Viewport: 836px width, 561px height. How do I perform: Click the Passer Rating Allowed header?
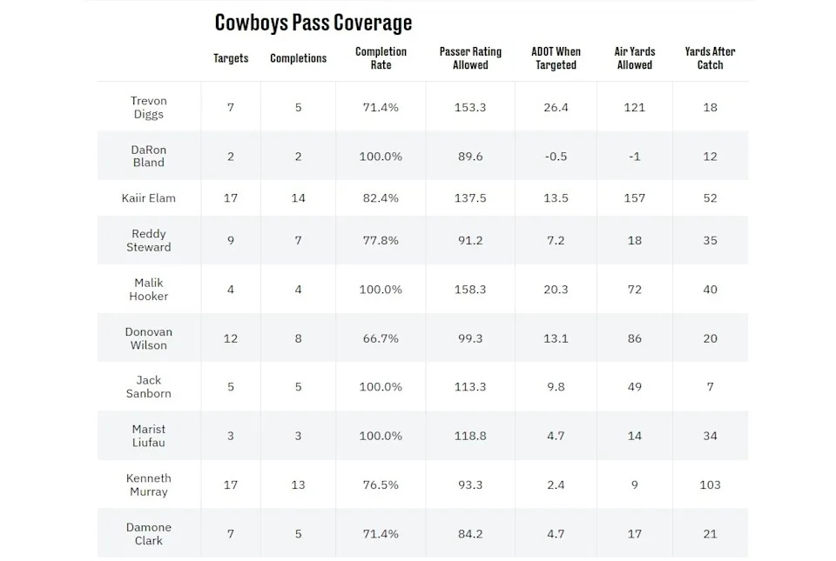click(x=470, y=58)
